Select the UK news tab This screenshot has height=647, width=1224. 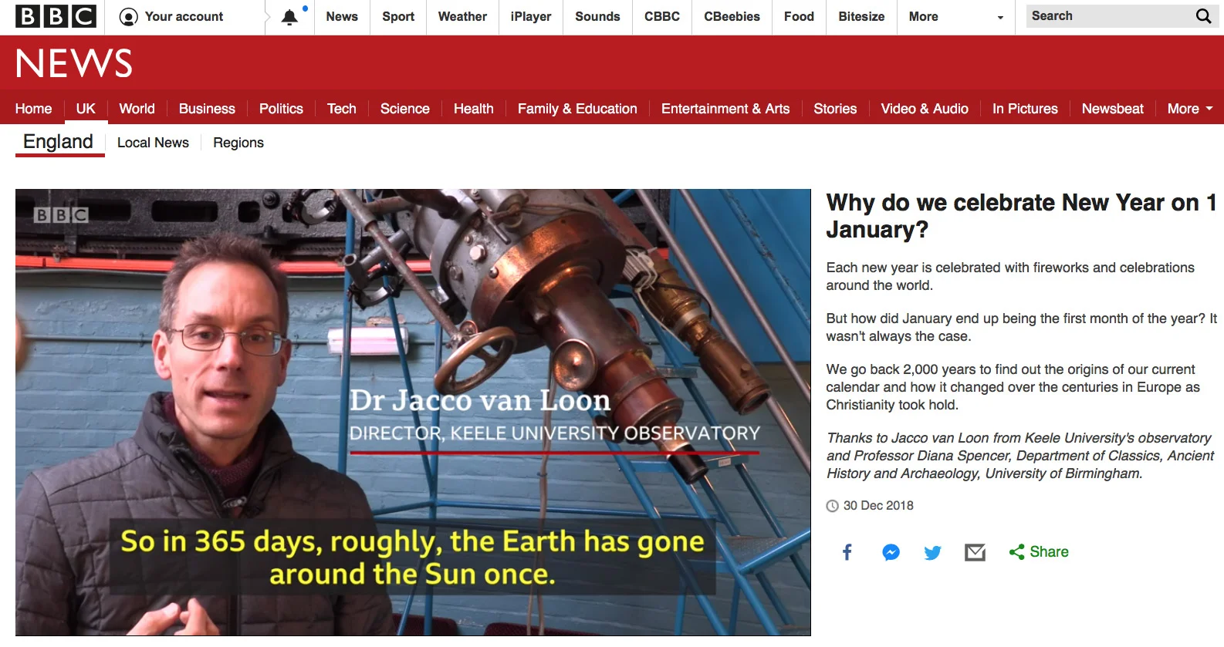(x=86, y=109)
